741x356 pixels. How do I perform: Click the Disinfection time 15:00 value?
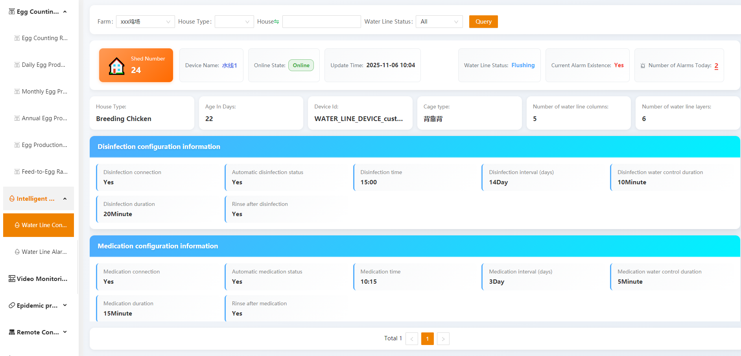pos(369,182)
